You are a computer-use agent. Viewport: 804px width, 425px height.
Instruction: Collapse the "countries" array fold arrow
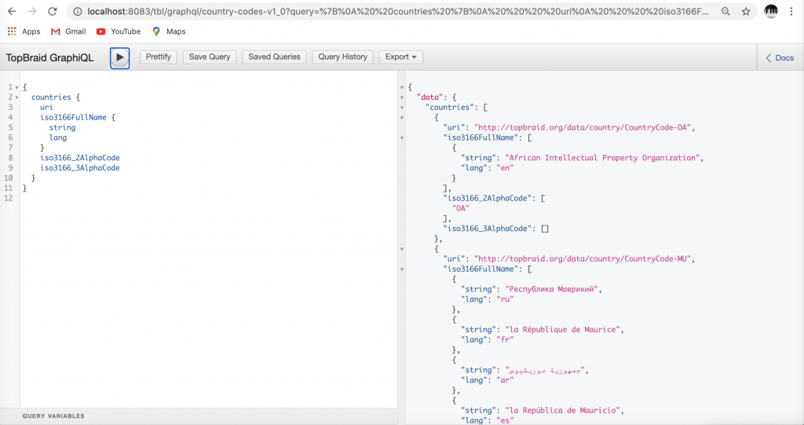click(401, 108)
